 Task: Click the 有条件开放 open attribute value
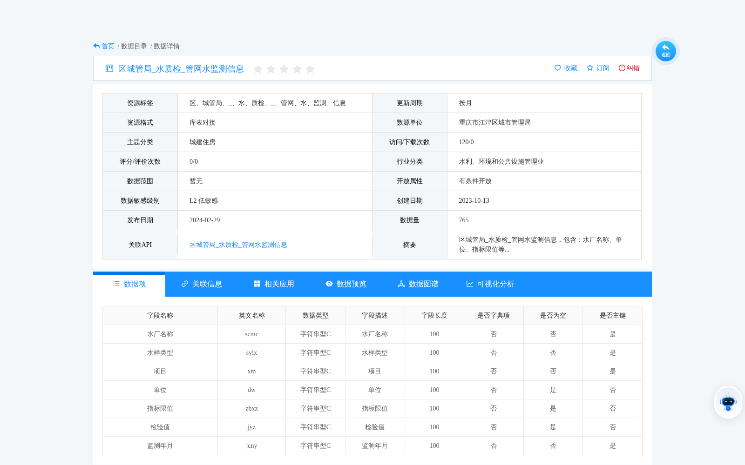475,181
